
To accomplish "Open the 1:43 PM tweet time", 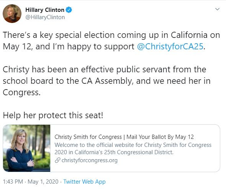I will click(x=13, y=181).
